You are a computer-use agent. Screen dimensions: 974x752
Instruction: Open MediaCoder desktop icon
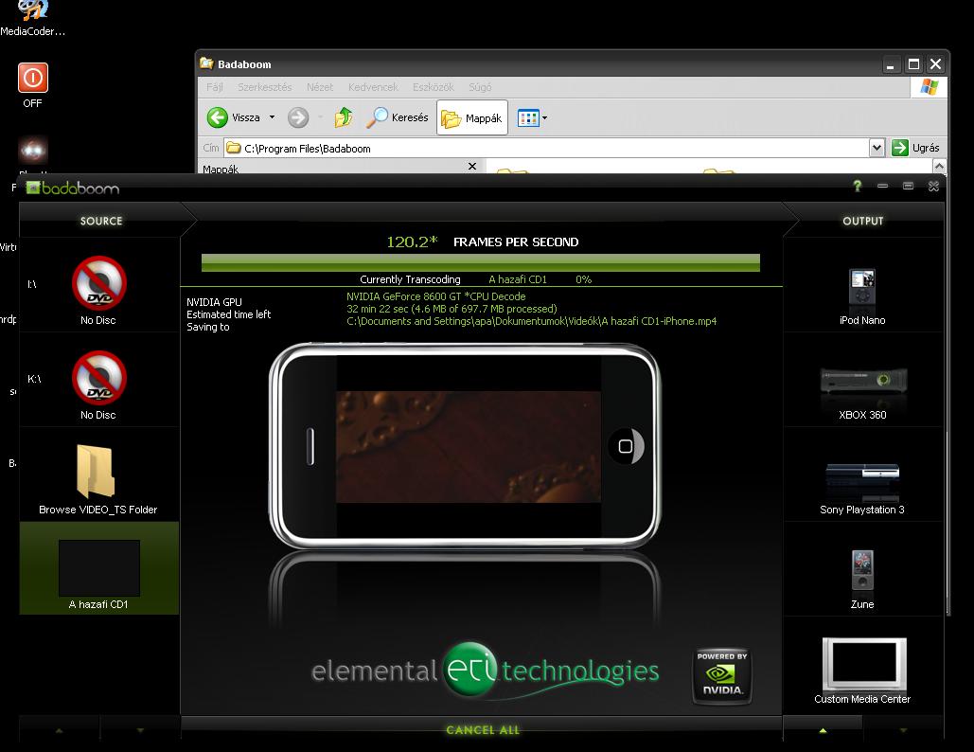click(33, 19)
